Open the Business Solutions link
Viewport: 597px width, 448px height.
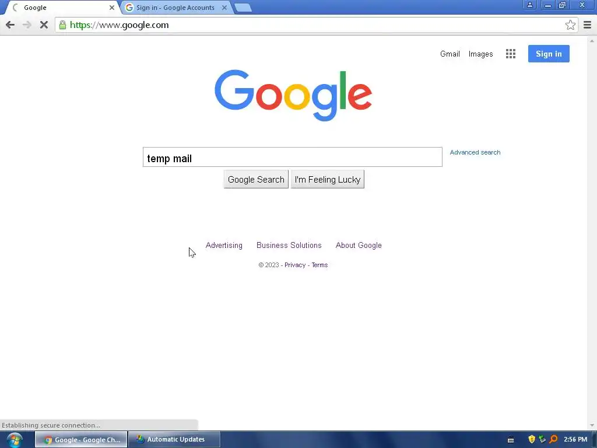tap(289, 246)
